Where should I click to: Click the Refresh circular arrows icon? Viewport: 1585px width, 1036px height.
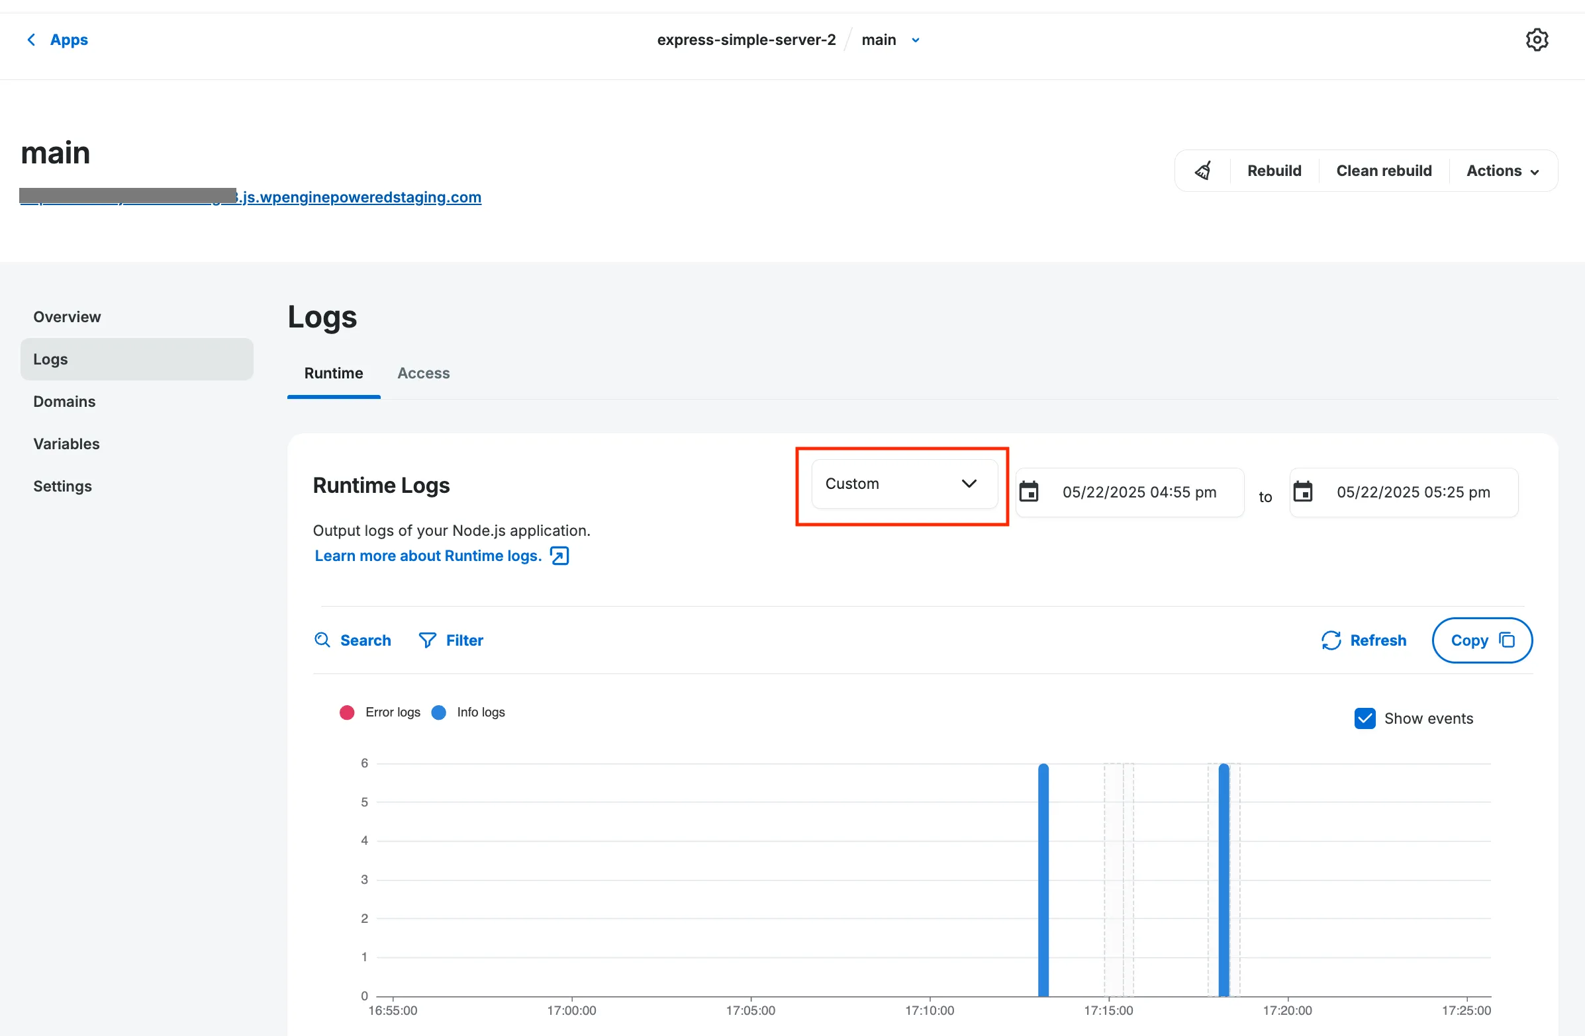(x=1331, y=640)
